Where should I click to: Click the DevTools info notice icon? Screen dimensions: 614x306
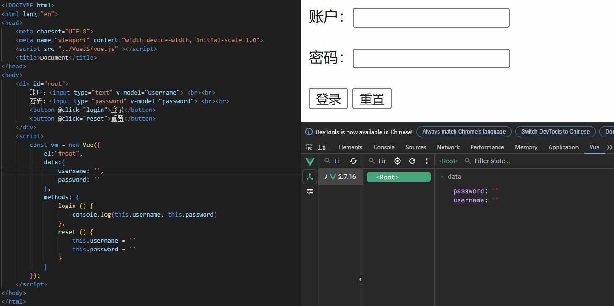click(x=309, y=132)
